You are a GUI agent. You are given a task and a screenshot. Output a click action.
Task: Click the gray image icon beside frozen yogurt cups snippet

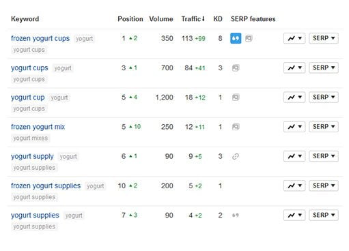(x=249, y=38)
